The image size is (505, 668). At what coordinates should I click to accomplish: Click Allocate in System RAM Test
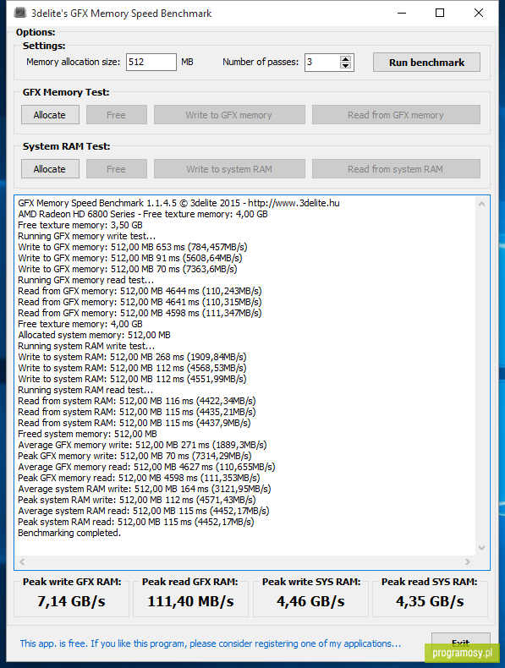50,169
